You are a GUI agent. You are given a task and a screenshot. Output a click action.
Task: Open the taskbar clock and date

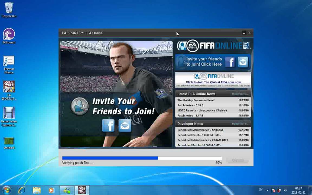click(x=298, y=190)
